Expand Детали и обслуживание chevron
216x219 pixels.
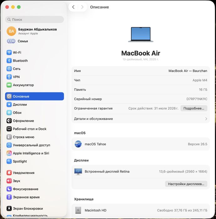click(x=206, y=119)
